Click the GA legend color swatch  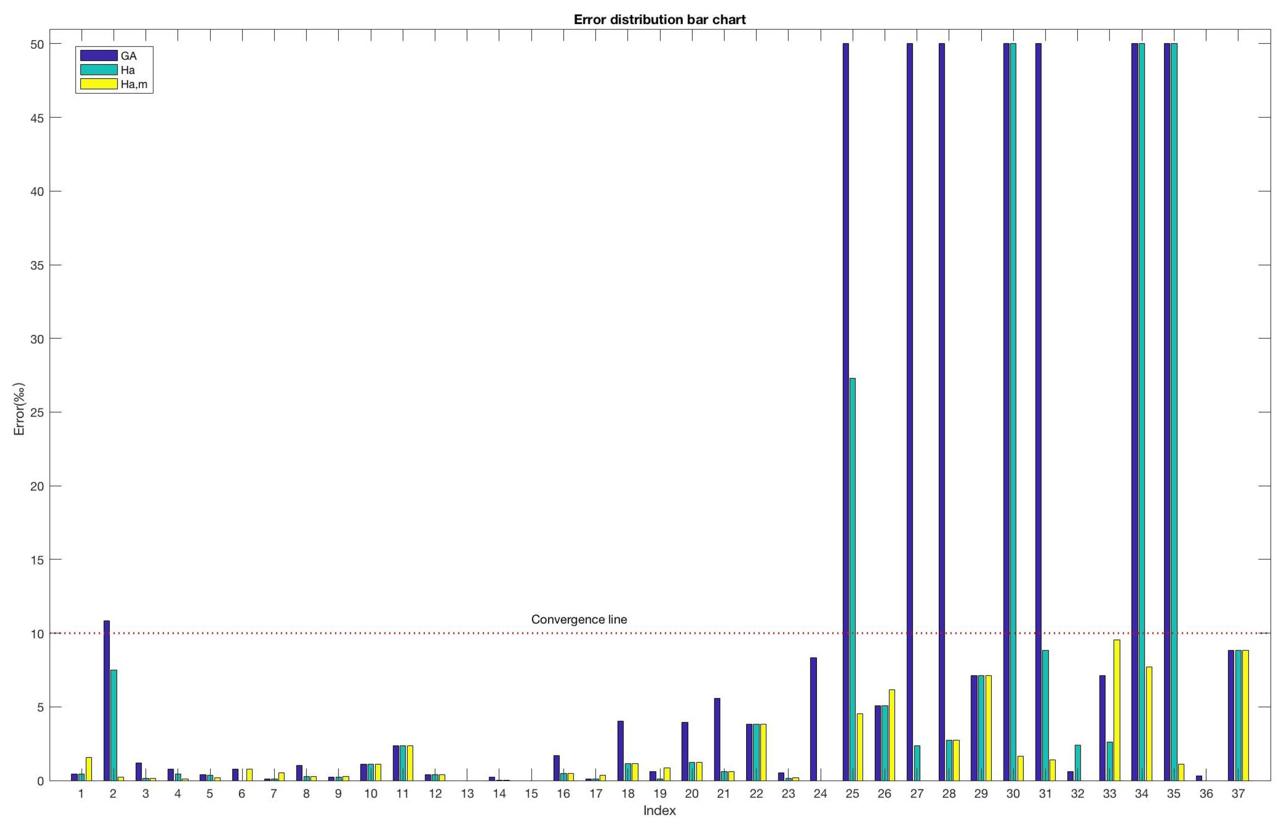click(x=98, y=55)
